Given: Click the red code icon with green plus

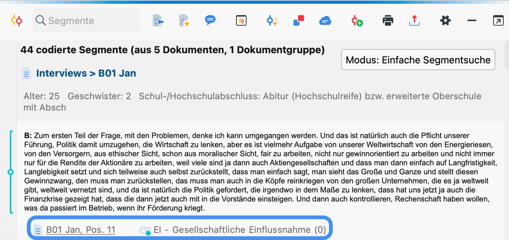Looking at the screenshot, I should point(357,21).
